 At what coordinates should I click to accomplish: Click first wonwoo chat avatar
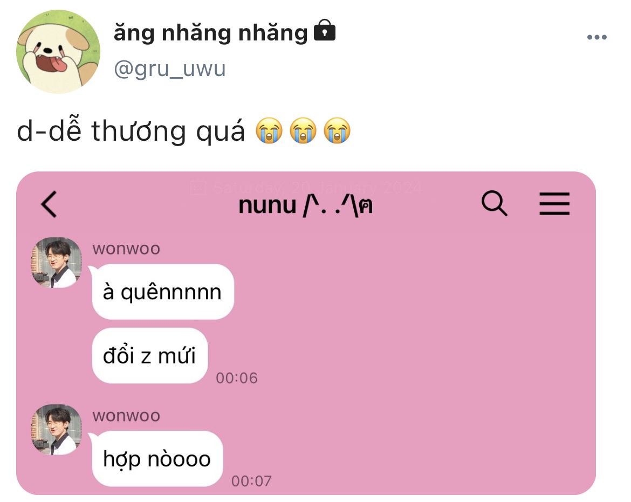(57, 262)
